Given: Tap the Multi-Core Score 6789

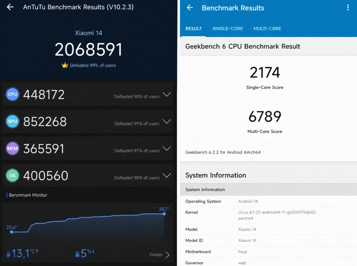Looking at the screenshot, I should pos(265,117).
